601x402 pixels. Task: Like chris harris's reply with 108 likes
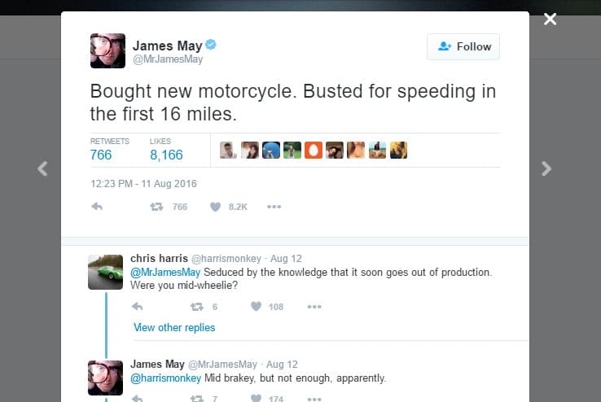[x=256, y=307]
